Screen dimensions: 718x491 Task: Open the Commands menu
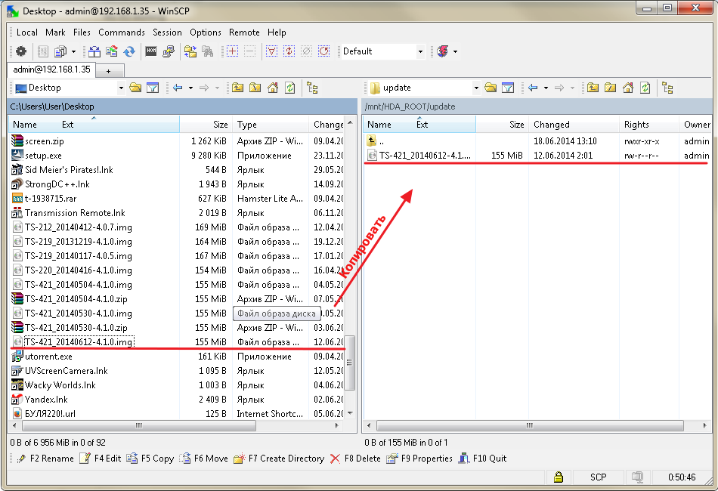click(x=122, y=32)
